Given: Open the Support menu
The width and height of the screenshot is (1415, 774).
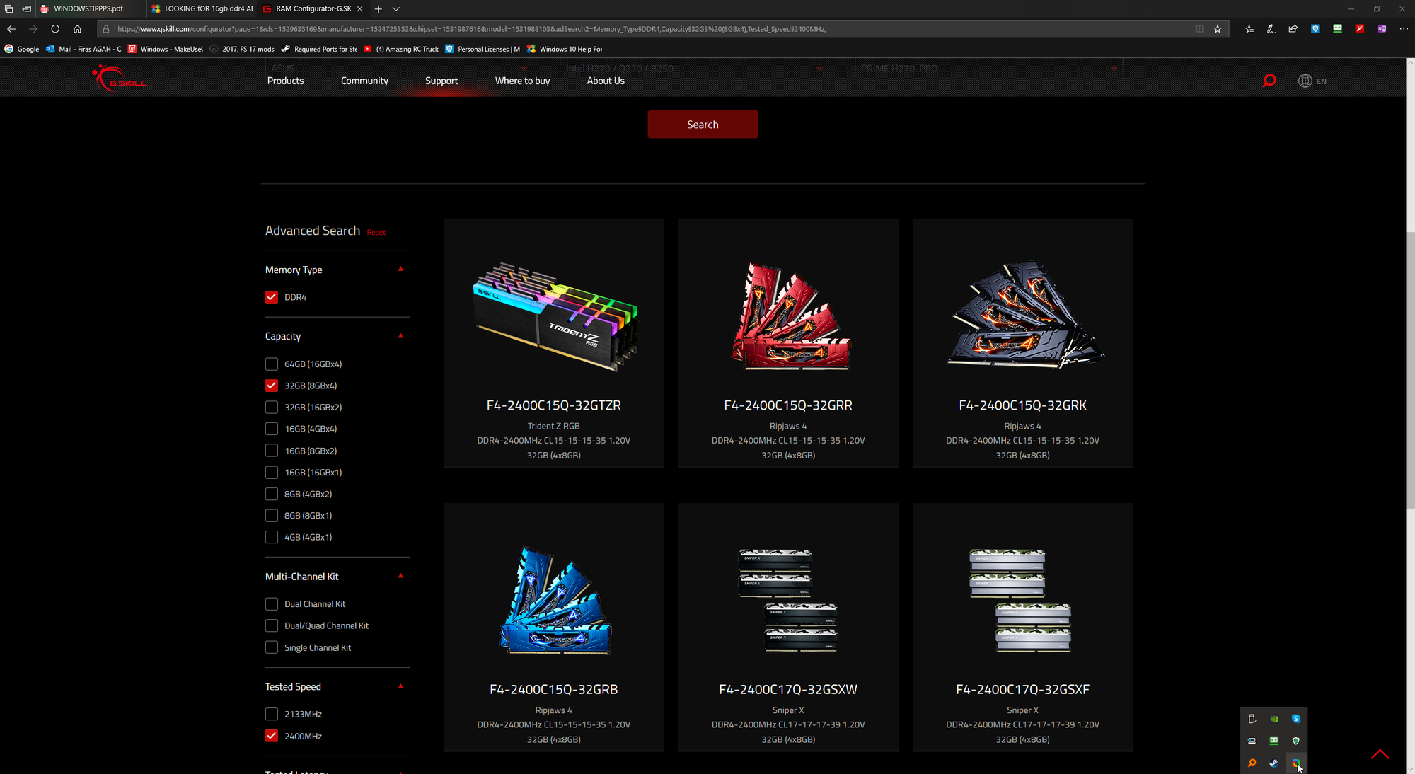Looking at the screenshot, I should 441,81.
